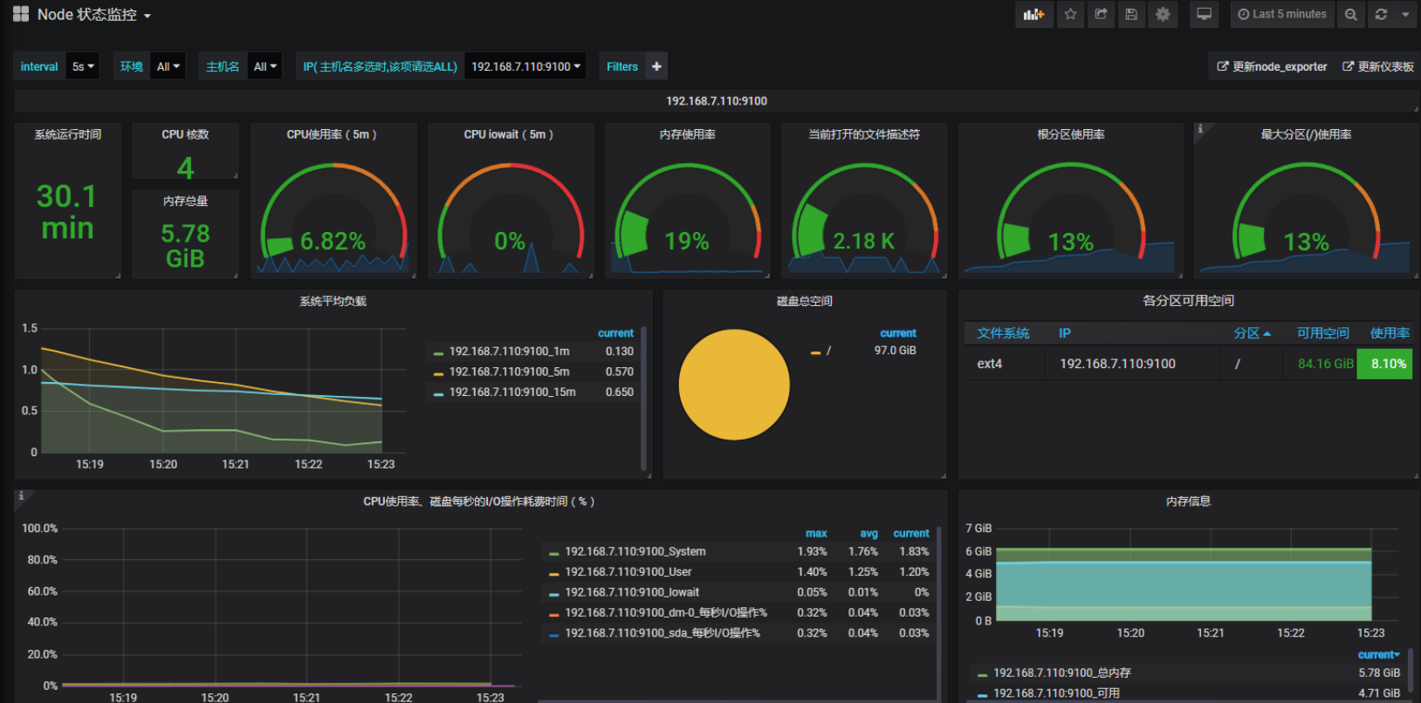1421x703 pixels.
Task: Sort table by 使用率 column
Action: (x=1390, y=333)
